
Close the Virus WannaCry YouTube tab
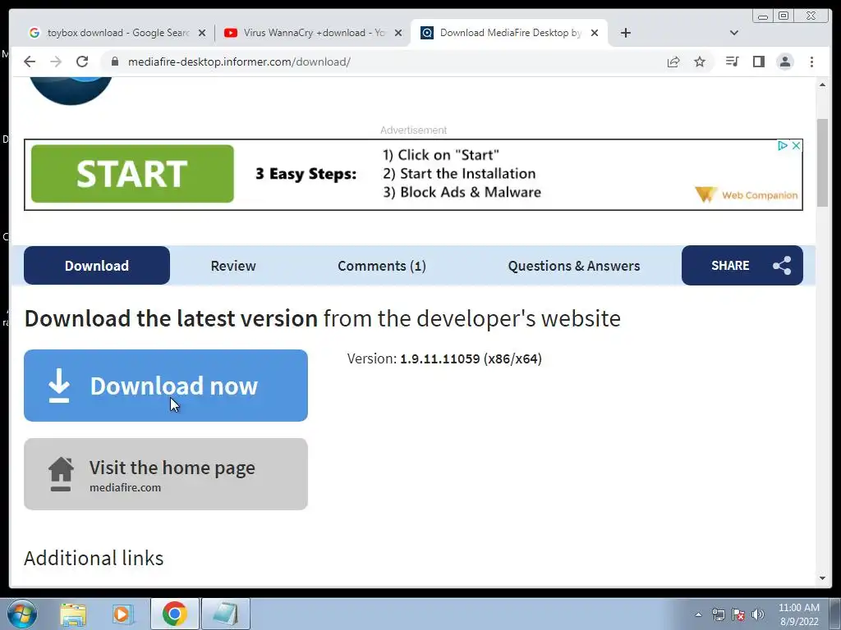(x=398, y=33)
